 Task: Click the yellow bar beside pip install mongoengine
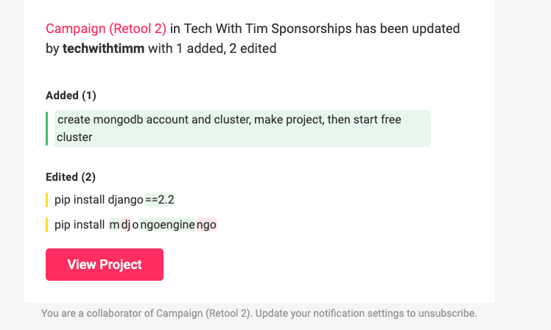tap(46, 225)
